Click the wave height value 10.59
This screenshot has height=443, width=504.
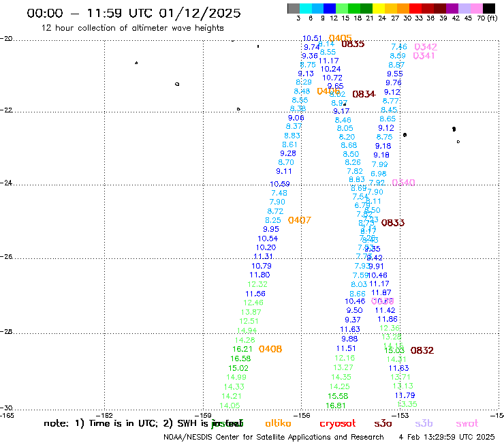(x=280, y=184)
